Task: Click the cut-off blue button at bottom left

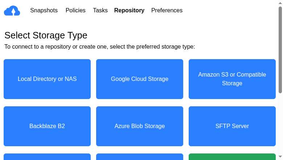Action: point(47,157)
